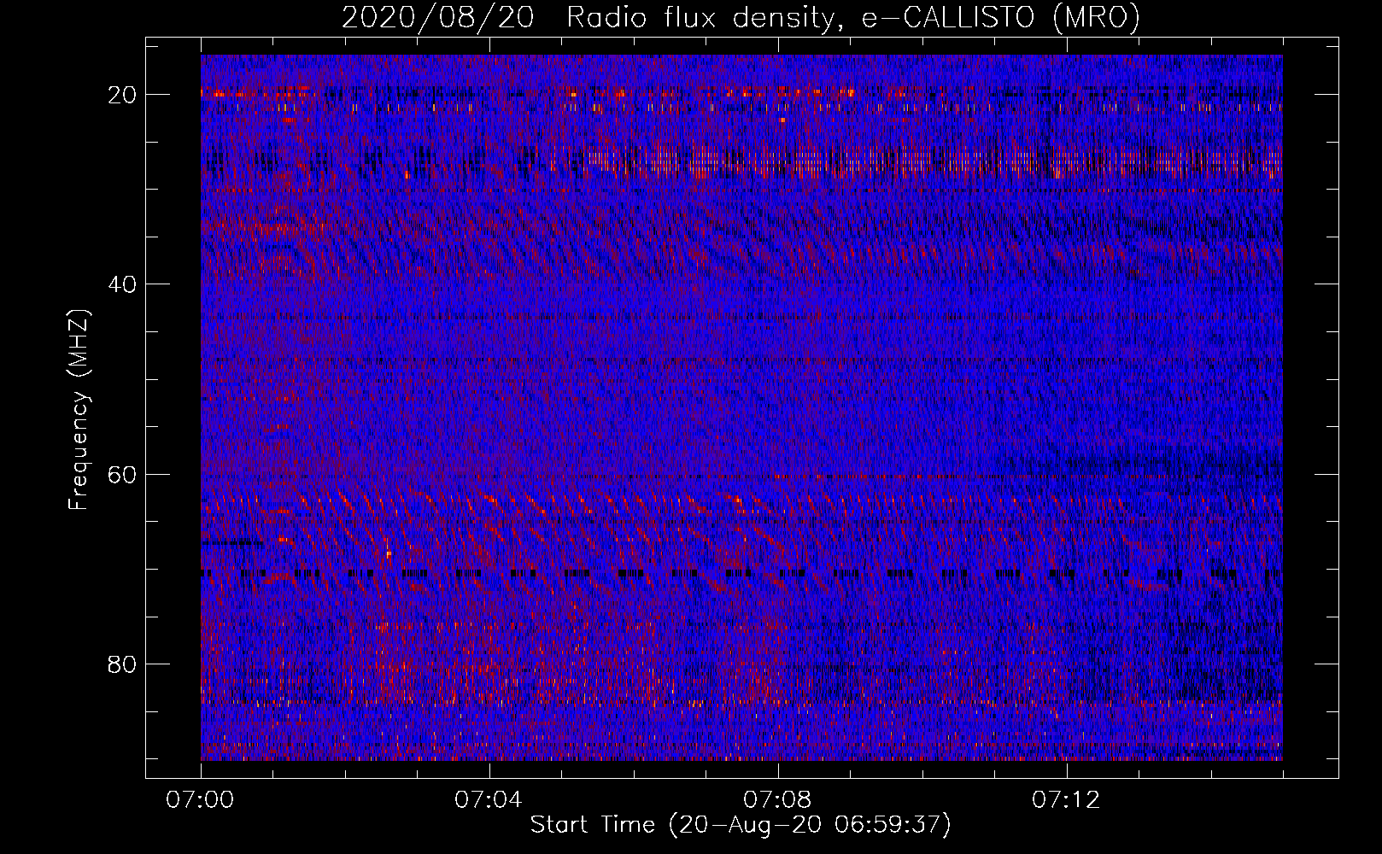Click inside the radio spectrogram image
The height and width of the screenshot is (854, 1382).
(x=741, y=407)
